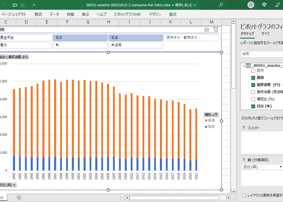Open the 書式 tab
Viewport: 283px width, 202px height.
click(173, 14)
